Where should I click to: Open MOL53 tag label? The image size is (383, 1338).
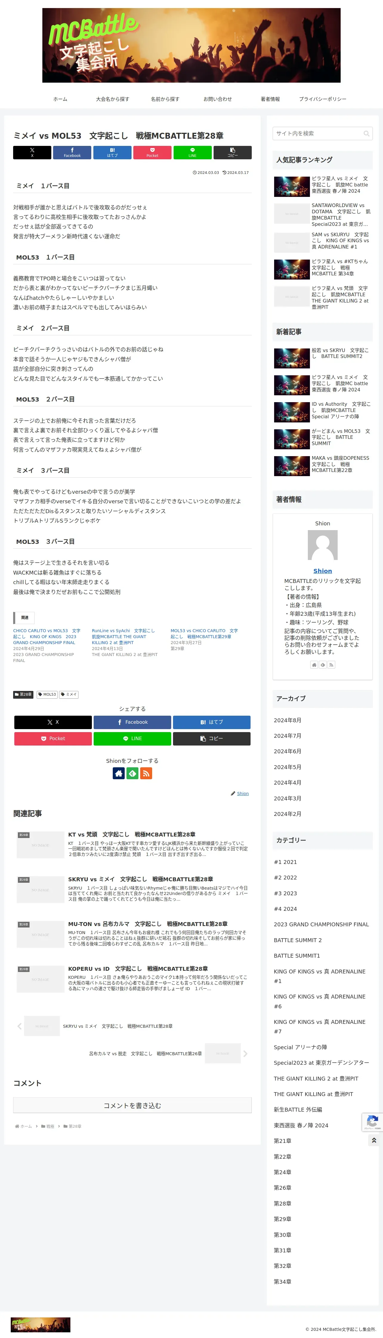[47, 695]
